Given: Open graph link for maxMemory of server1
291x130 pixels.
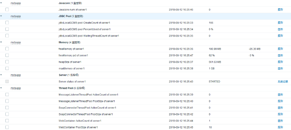Looking at the screenshot, I should (x=280, y=68).
